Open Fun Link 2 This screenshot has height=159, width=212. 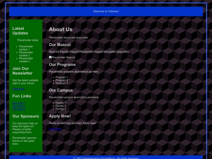click(18, 106)
